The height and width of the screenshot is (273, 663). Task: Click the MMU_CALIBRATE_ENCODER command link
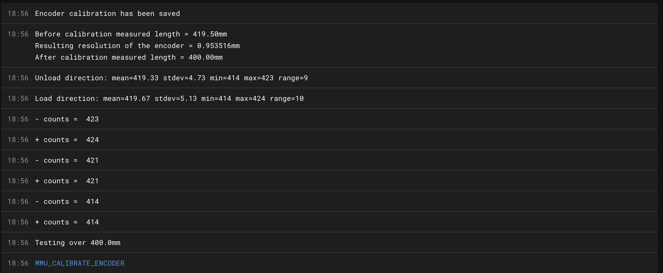(80, 263)
